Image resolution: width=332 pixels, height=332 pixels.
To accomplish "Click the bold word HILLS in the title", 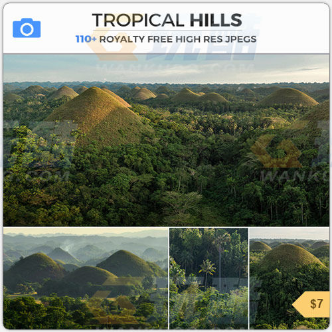I will click(x=216, y=20).
